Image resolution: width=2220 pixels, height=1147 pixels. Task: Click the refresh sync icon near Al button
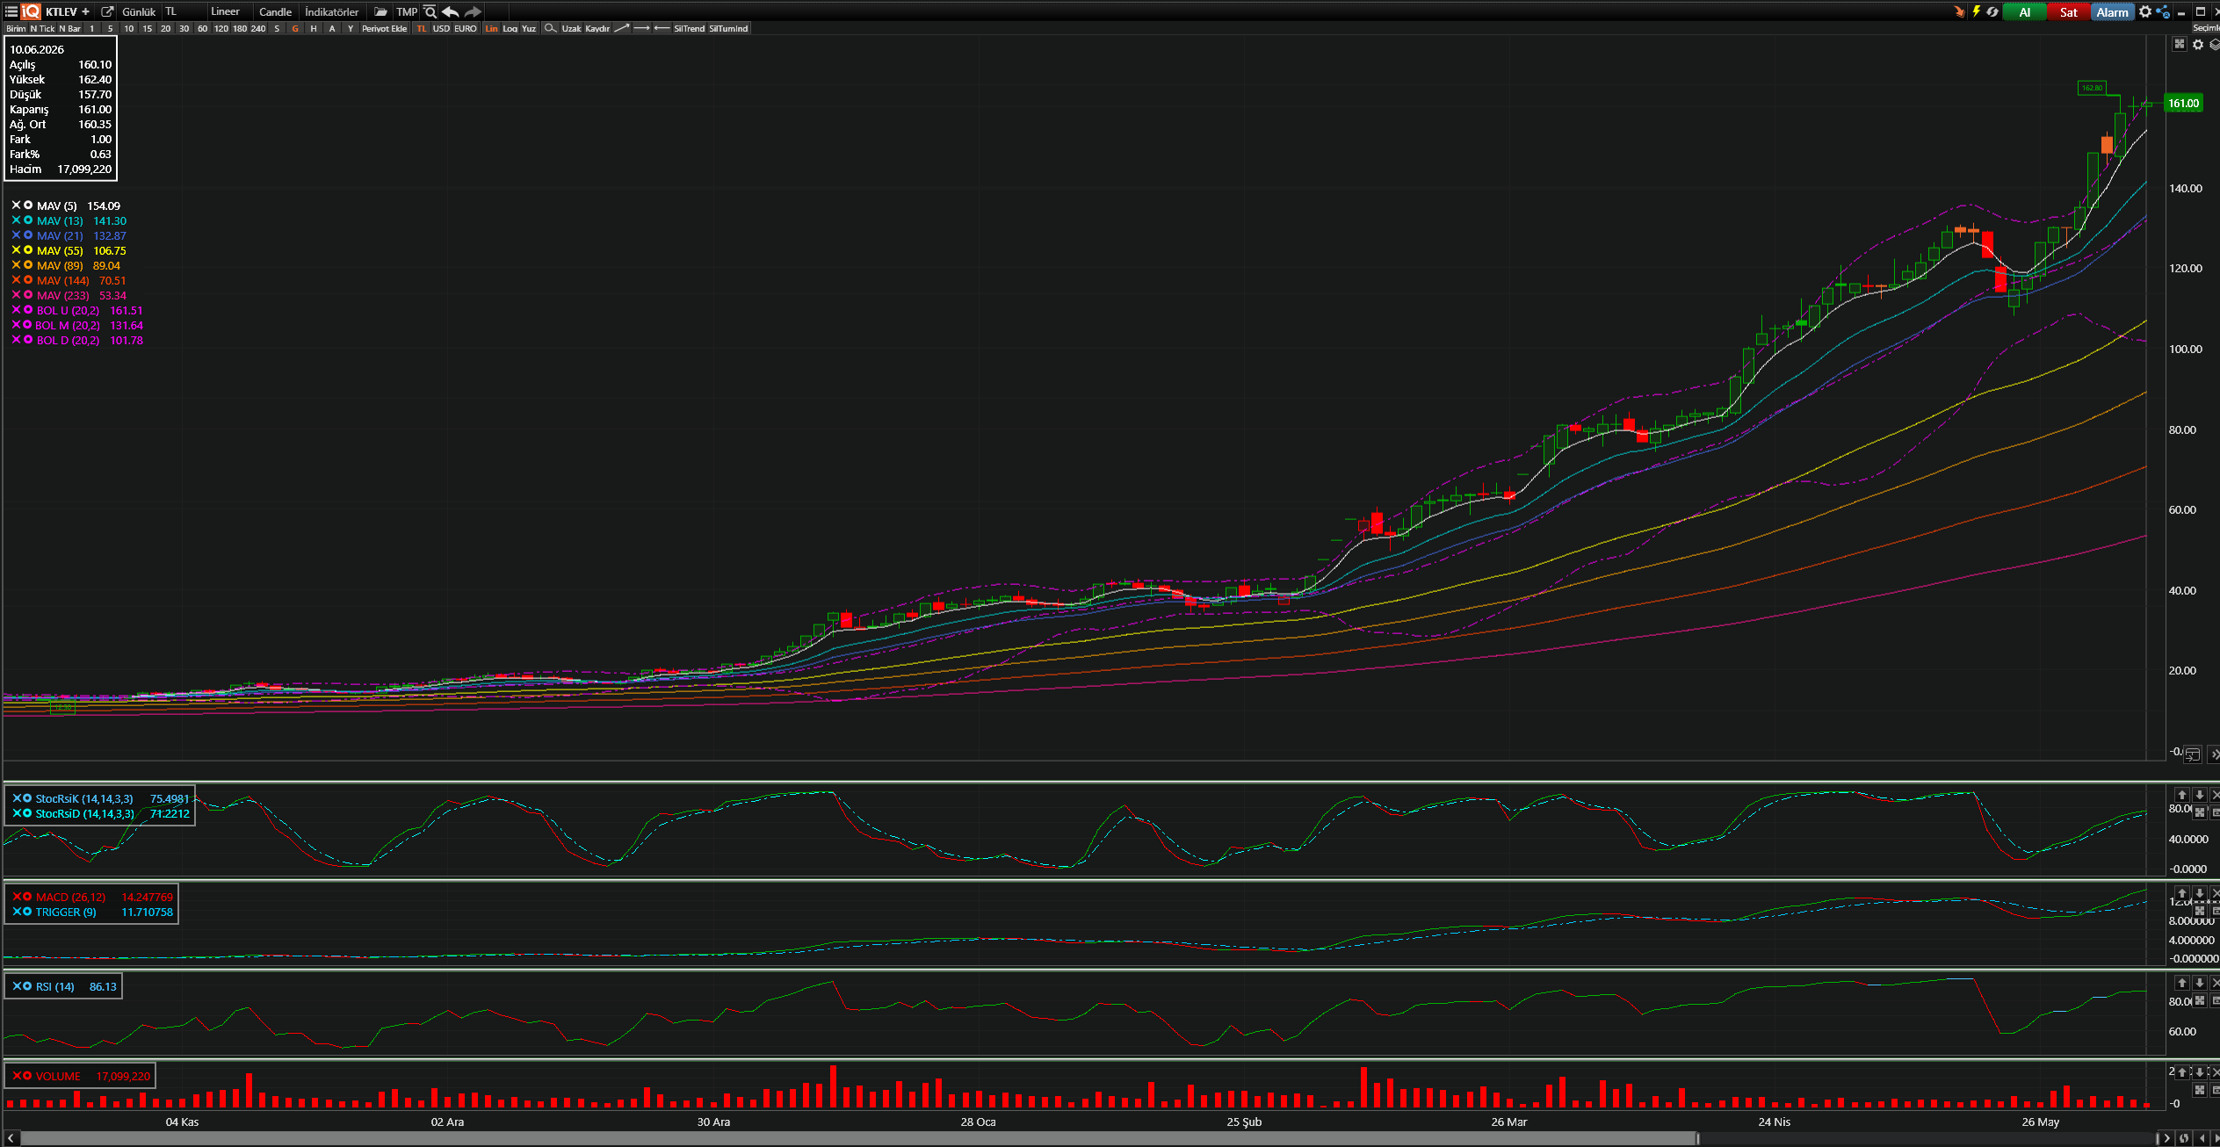click(x=1992, y=11)
